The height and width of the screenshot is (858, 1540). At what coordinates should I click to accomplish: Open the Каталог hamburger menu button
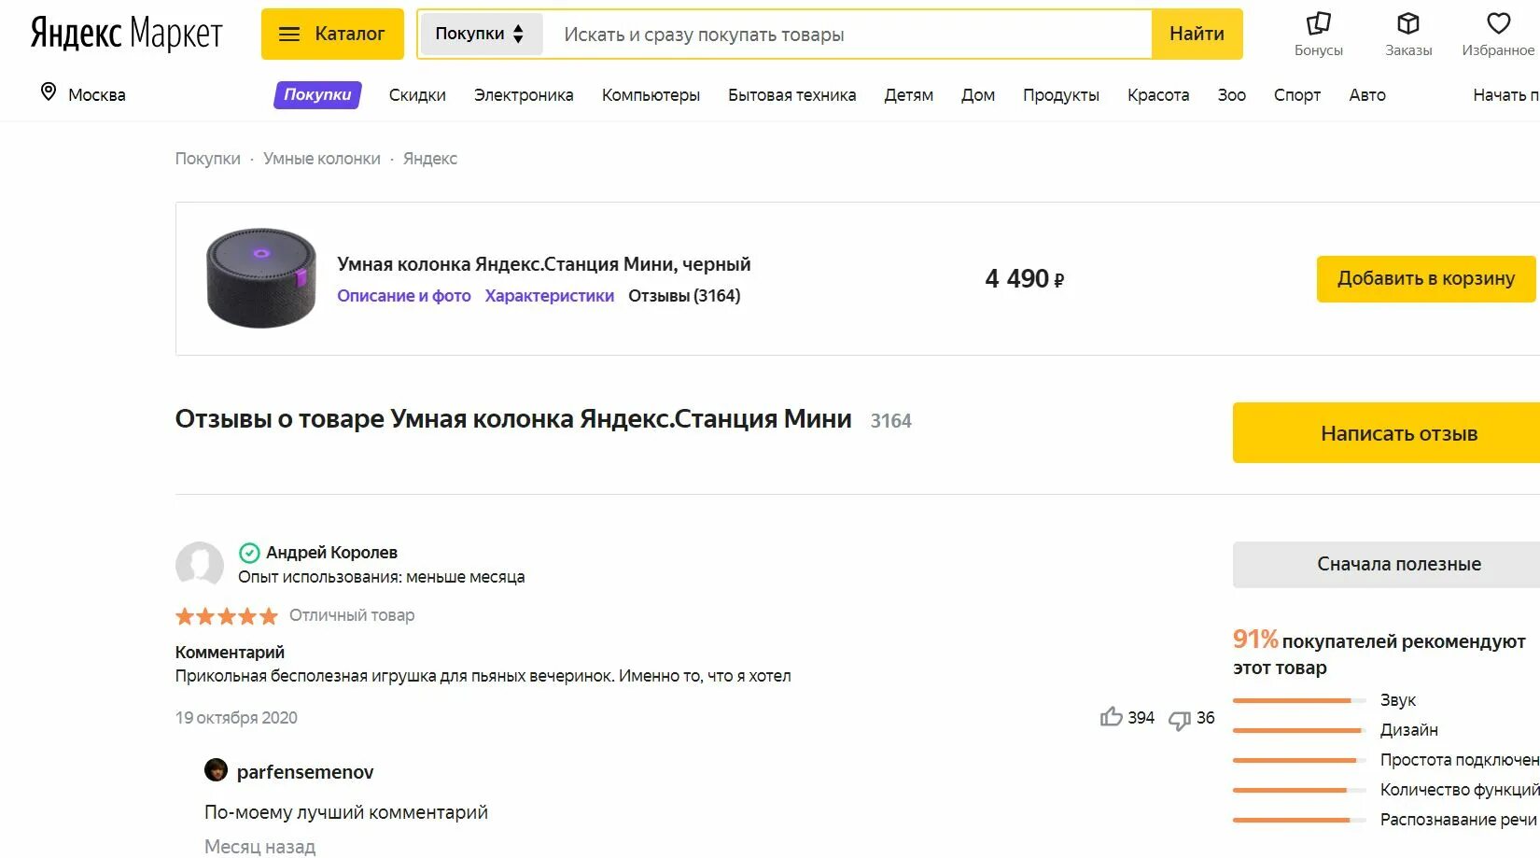tap(332, 34)
